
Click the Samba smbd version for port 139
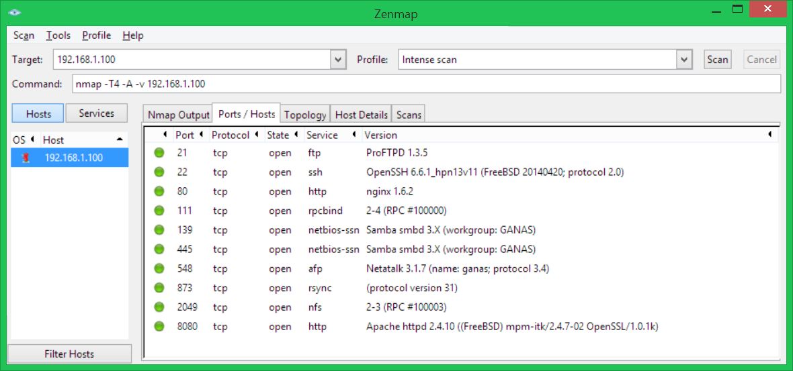(451, 230)
